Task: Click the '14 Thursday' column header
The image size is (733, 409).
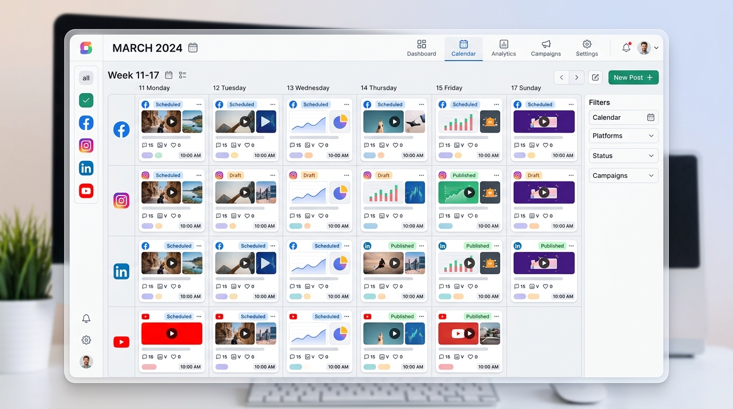Action: 379,88
